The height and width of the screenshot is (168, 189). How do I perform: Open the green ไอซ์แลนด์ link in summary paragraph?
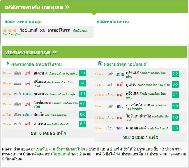click(62, 154)
